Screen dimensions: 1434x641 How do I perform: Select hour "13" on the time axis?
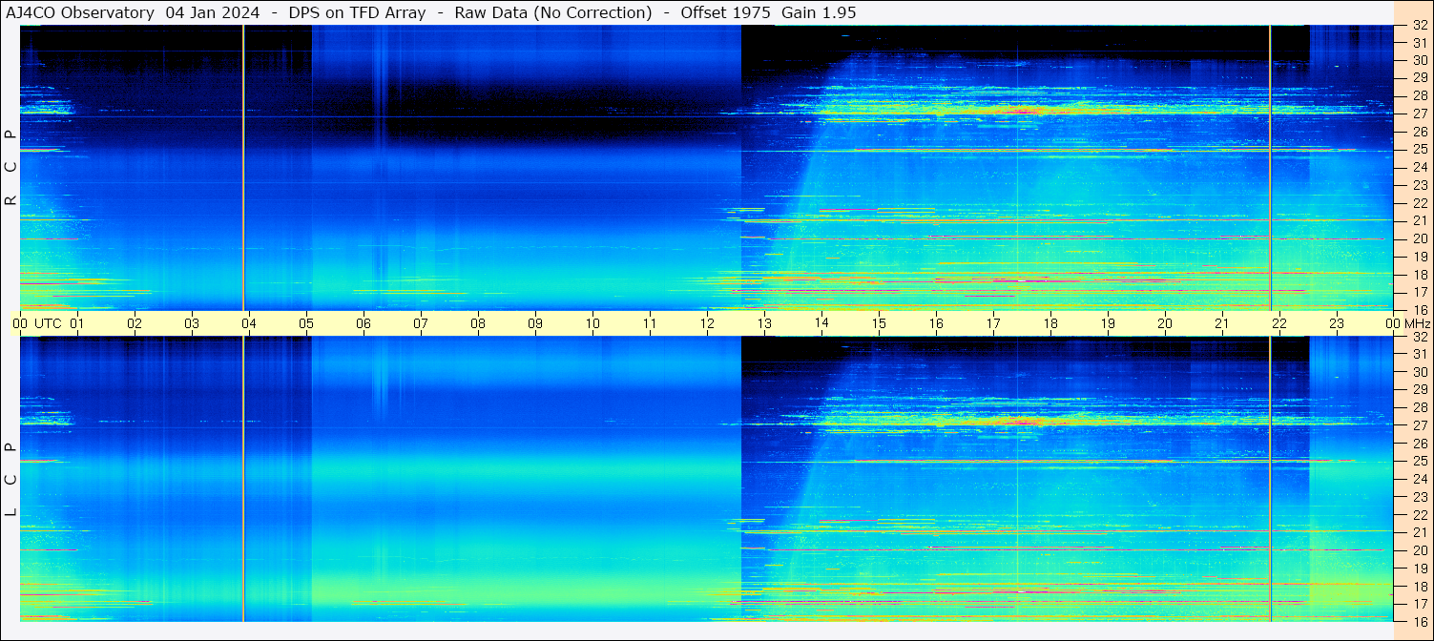click(x=764, y=323)
